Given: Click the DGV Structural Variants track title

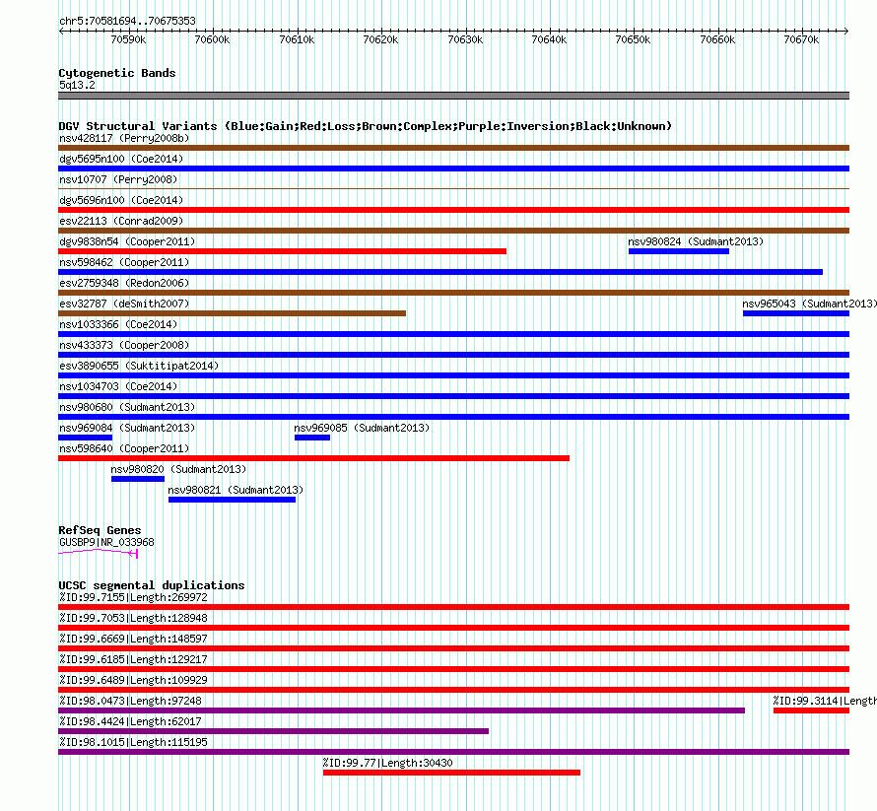Looking at the screenshot, I should point(366,126).
